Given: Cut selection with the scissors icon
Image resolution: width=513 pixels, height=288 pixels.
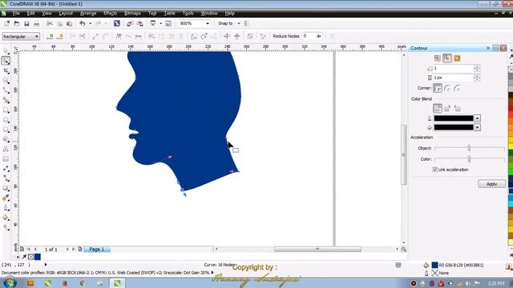Looking at the screenshot, I should [50, 23].
